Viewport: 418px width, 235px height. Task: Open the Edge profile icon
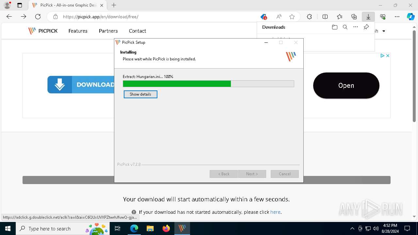[x=7, y=5]
